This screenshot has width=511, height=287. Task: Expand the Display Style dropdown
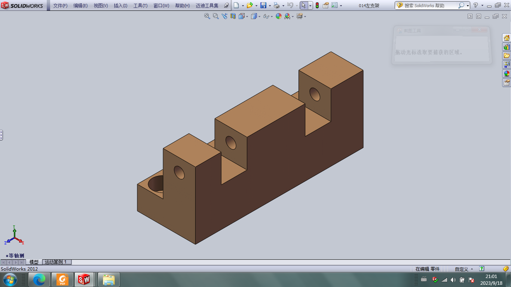(x=259, y=16)
